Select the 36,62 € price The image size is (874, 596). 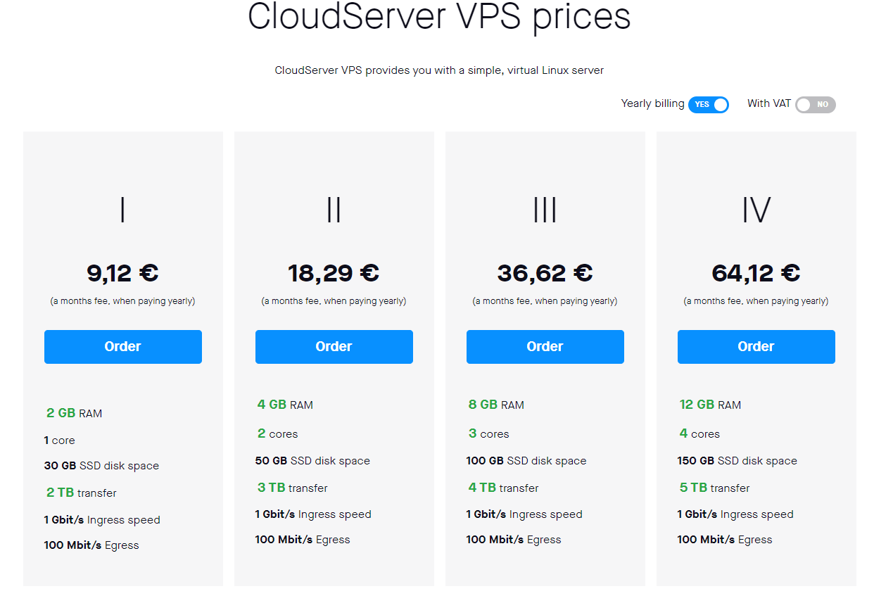click(x=545, y=273)
